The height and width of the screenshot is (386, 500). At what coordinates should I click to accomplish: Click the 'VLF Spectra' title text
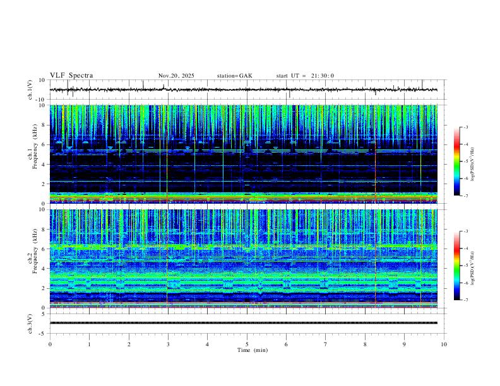point(71,76)
